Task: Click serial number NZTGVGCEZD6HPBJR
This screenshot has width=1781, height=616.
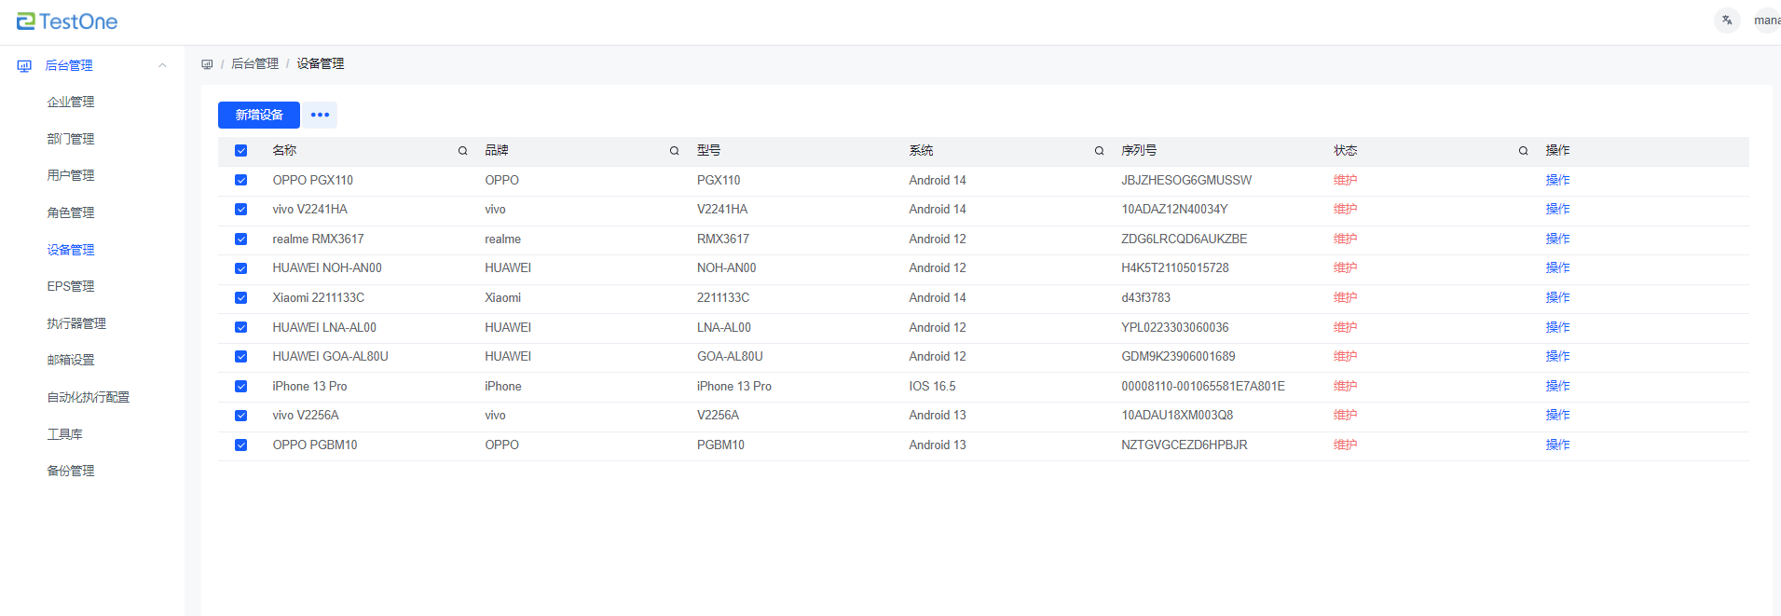Action: pos(1184,445)
